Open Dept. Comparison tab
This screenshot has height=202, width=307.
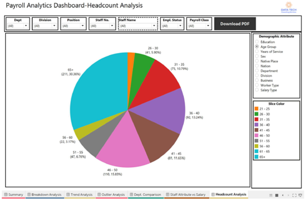click(x=145, y=194)
